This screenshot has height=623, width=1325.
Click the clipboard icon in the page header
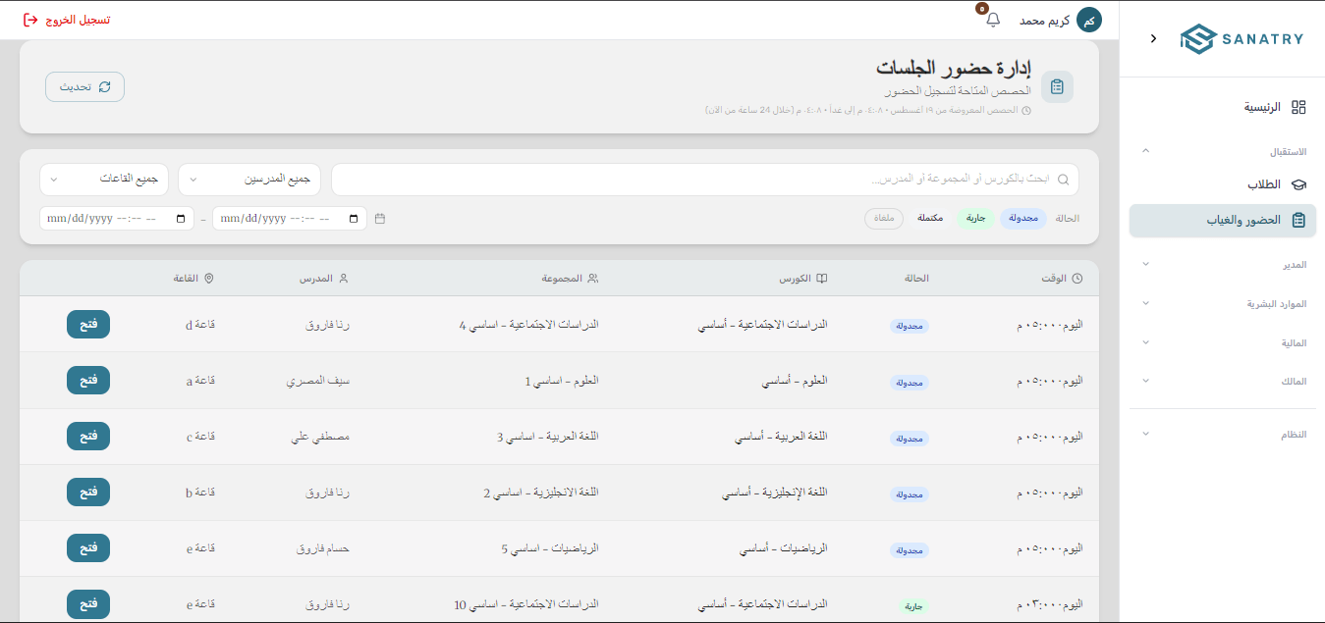pyautogui.click(x=1057, y=86)
